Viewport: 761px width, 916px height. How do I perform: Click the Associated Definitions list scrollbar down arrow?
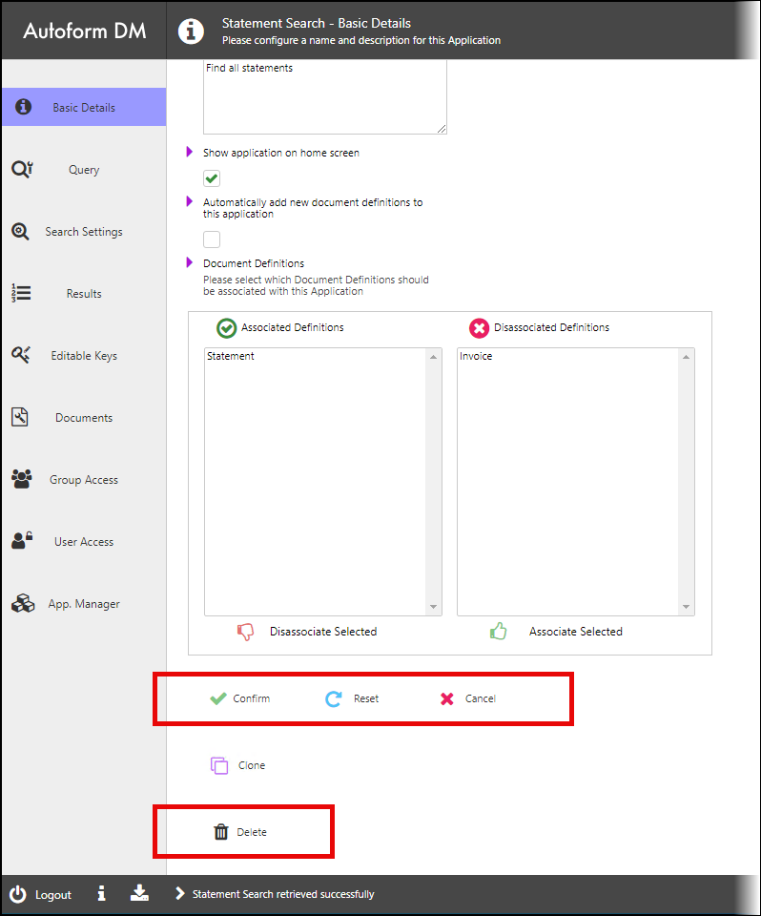coord(433,607)
